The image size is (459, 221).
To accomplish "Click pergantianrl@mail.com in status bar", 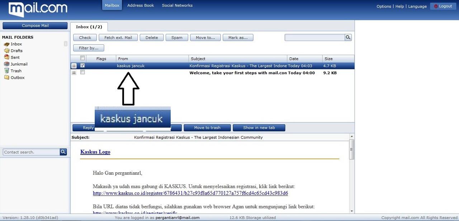I will click(178, 217).
